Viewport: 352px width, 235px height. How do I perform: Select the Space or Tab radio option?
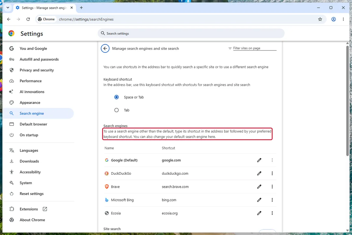[116, 97]
